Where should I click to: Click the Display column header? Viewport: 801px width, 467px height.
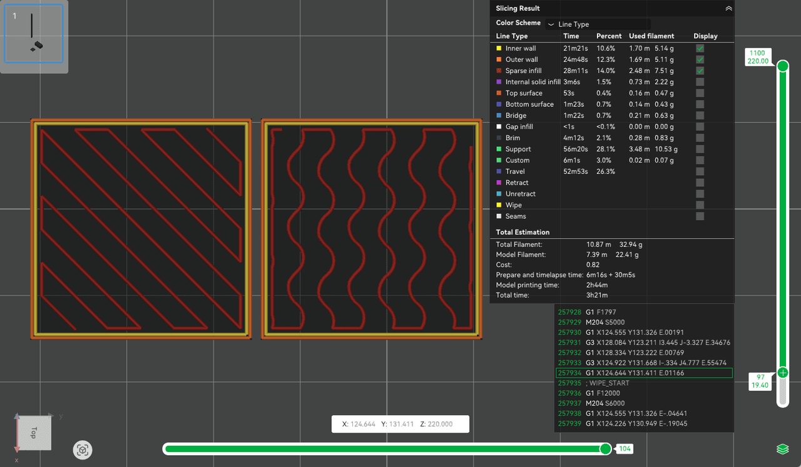pos(705,36)
